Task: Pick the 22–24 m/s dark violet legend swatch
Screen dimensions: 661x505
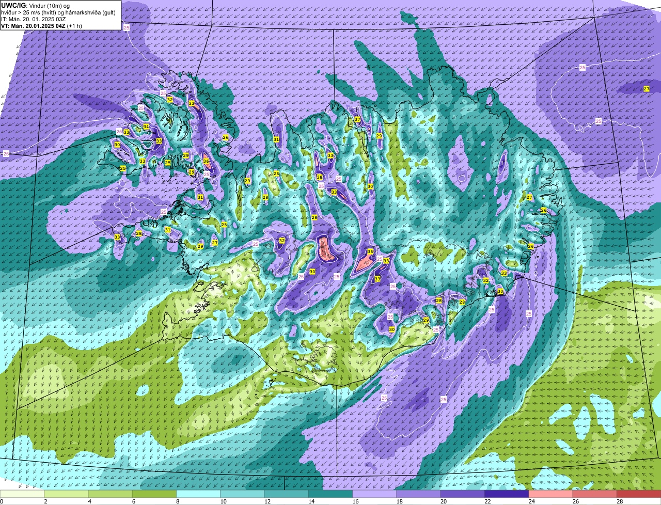Action: (x=507, y=494)
